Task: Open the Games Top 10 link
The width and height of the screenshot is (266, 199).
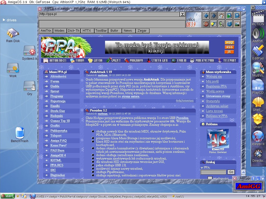Action: coord(60,121)
